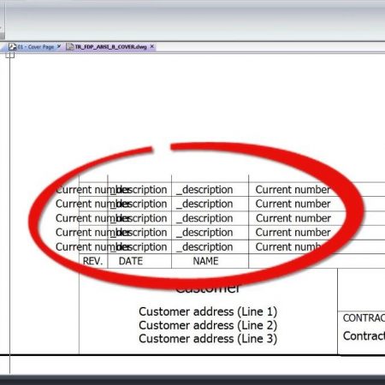
Task: Close the 01 - Cover Page tab
Action: tap(59, 46)
